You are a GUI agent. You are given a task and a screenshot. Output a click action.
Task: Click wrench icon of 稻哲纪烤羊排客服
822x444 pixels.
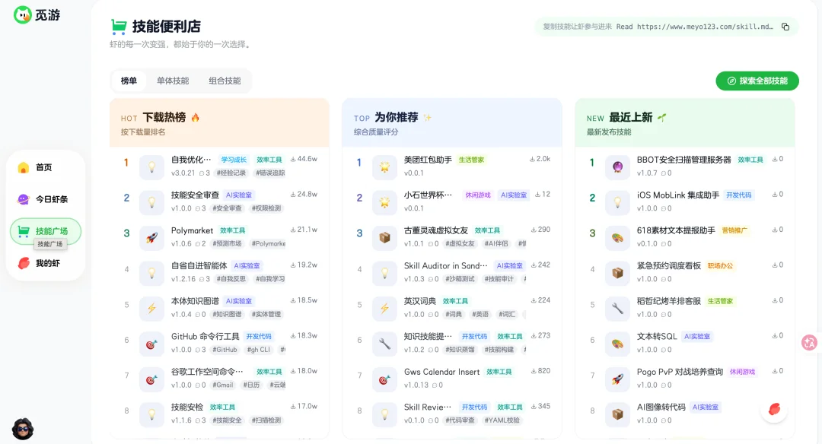tap(617, 309)
